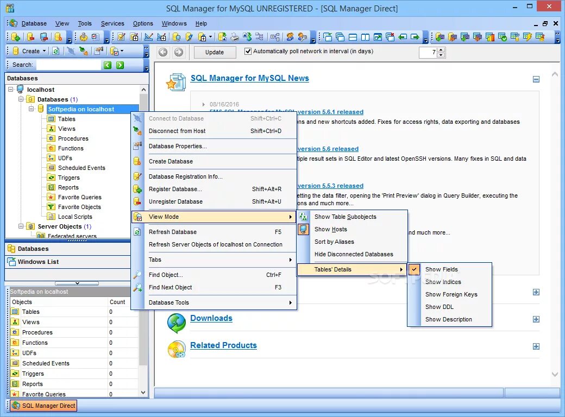Click the User Manager icon

290,37
